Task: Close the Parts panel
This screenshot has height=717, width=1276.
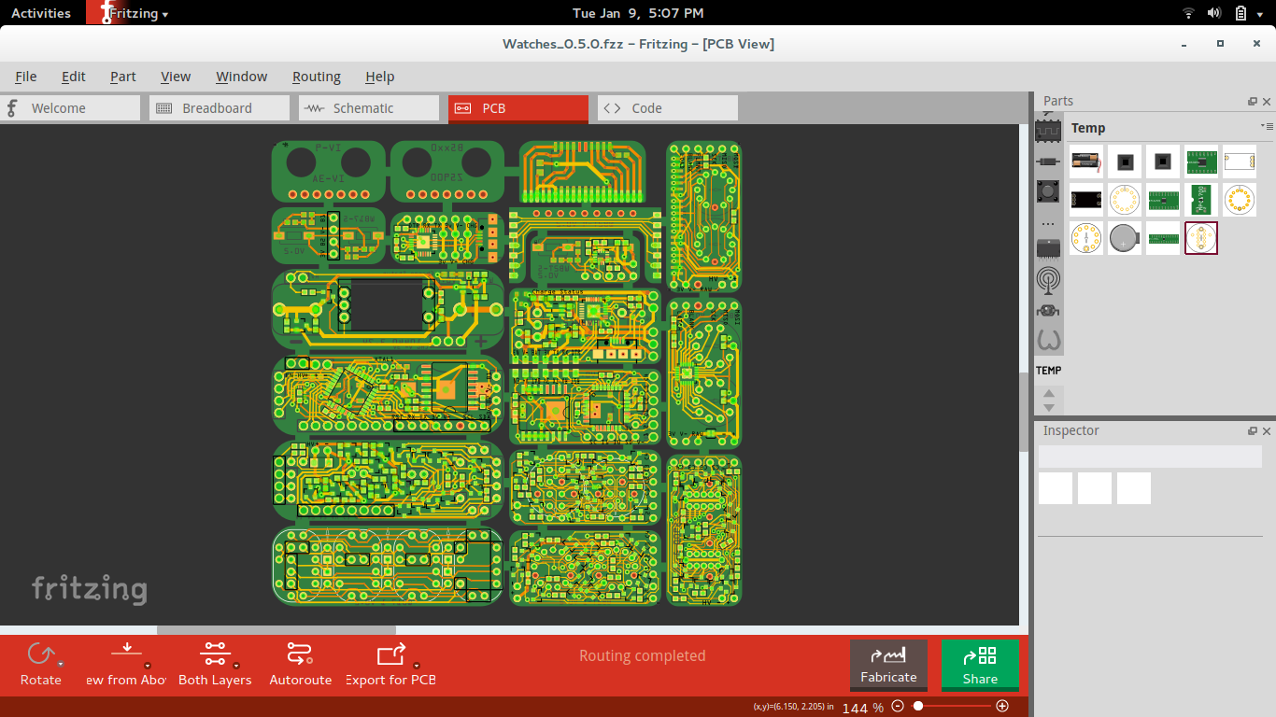Action: pos(1267,102)
